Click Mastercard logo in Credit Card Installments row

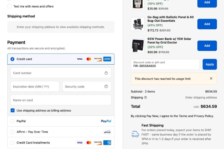pyautogui.click(x=89, y=143)
